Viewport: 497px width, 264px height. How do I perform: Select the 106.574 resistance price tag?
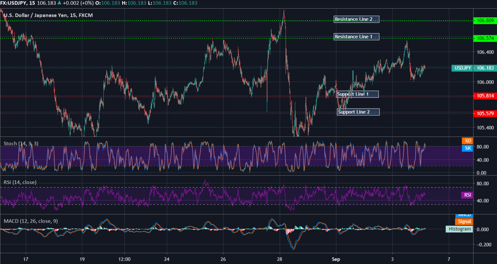click(485, 38)
